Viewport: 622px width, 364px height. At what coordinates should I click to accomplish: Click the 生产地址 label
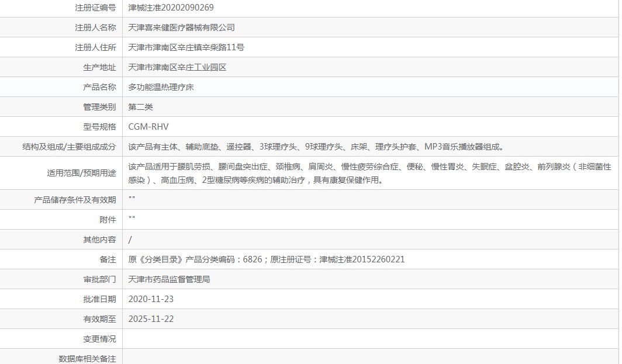click(99, 67)
